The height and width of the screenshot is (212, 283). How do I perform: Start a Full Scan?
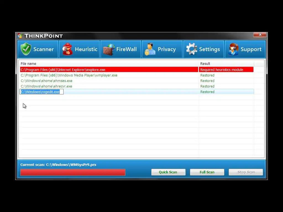tap(207, 172)
